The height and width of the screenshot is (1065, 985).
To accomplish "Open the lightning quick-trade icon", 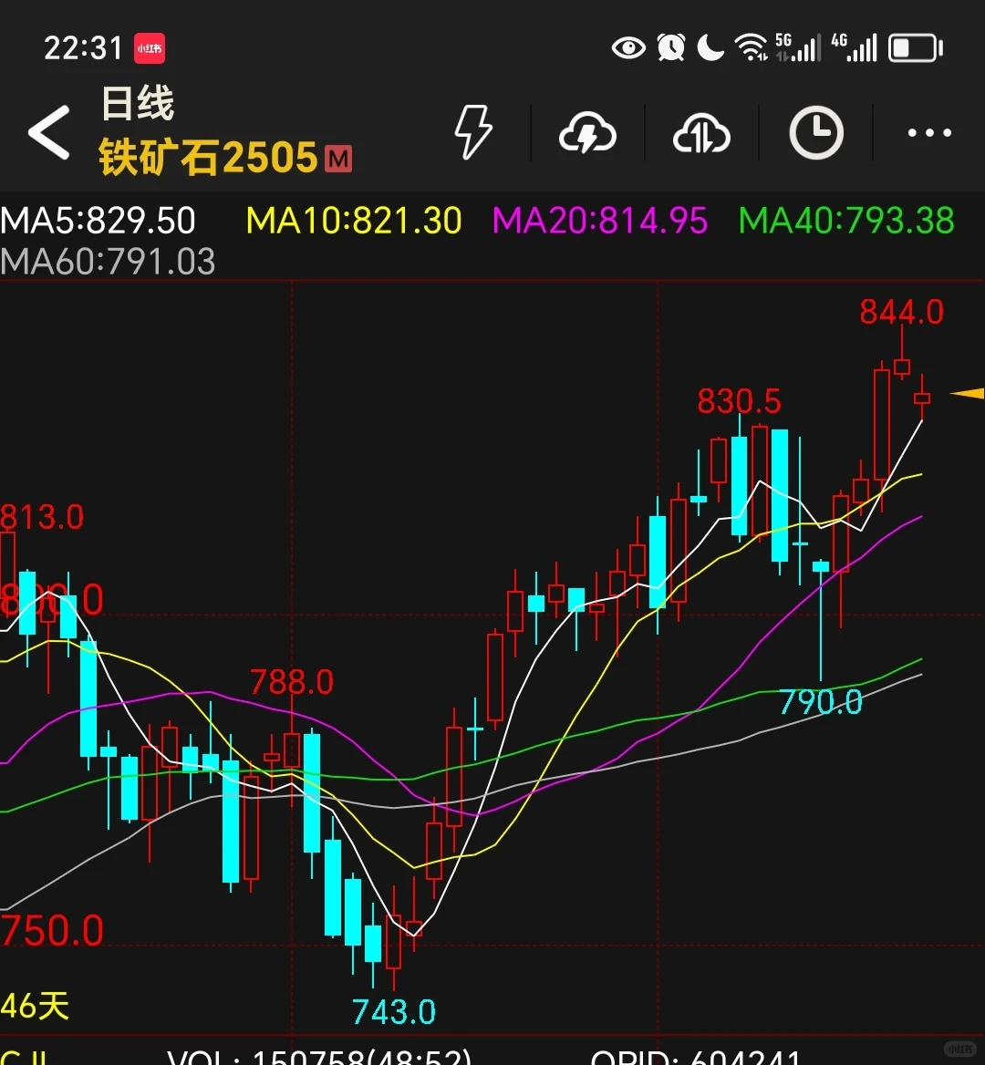I will click(472, 132).
